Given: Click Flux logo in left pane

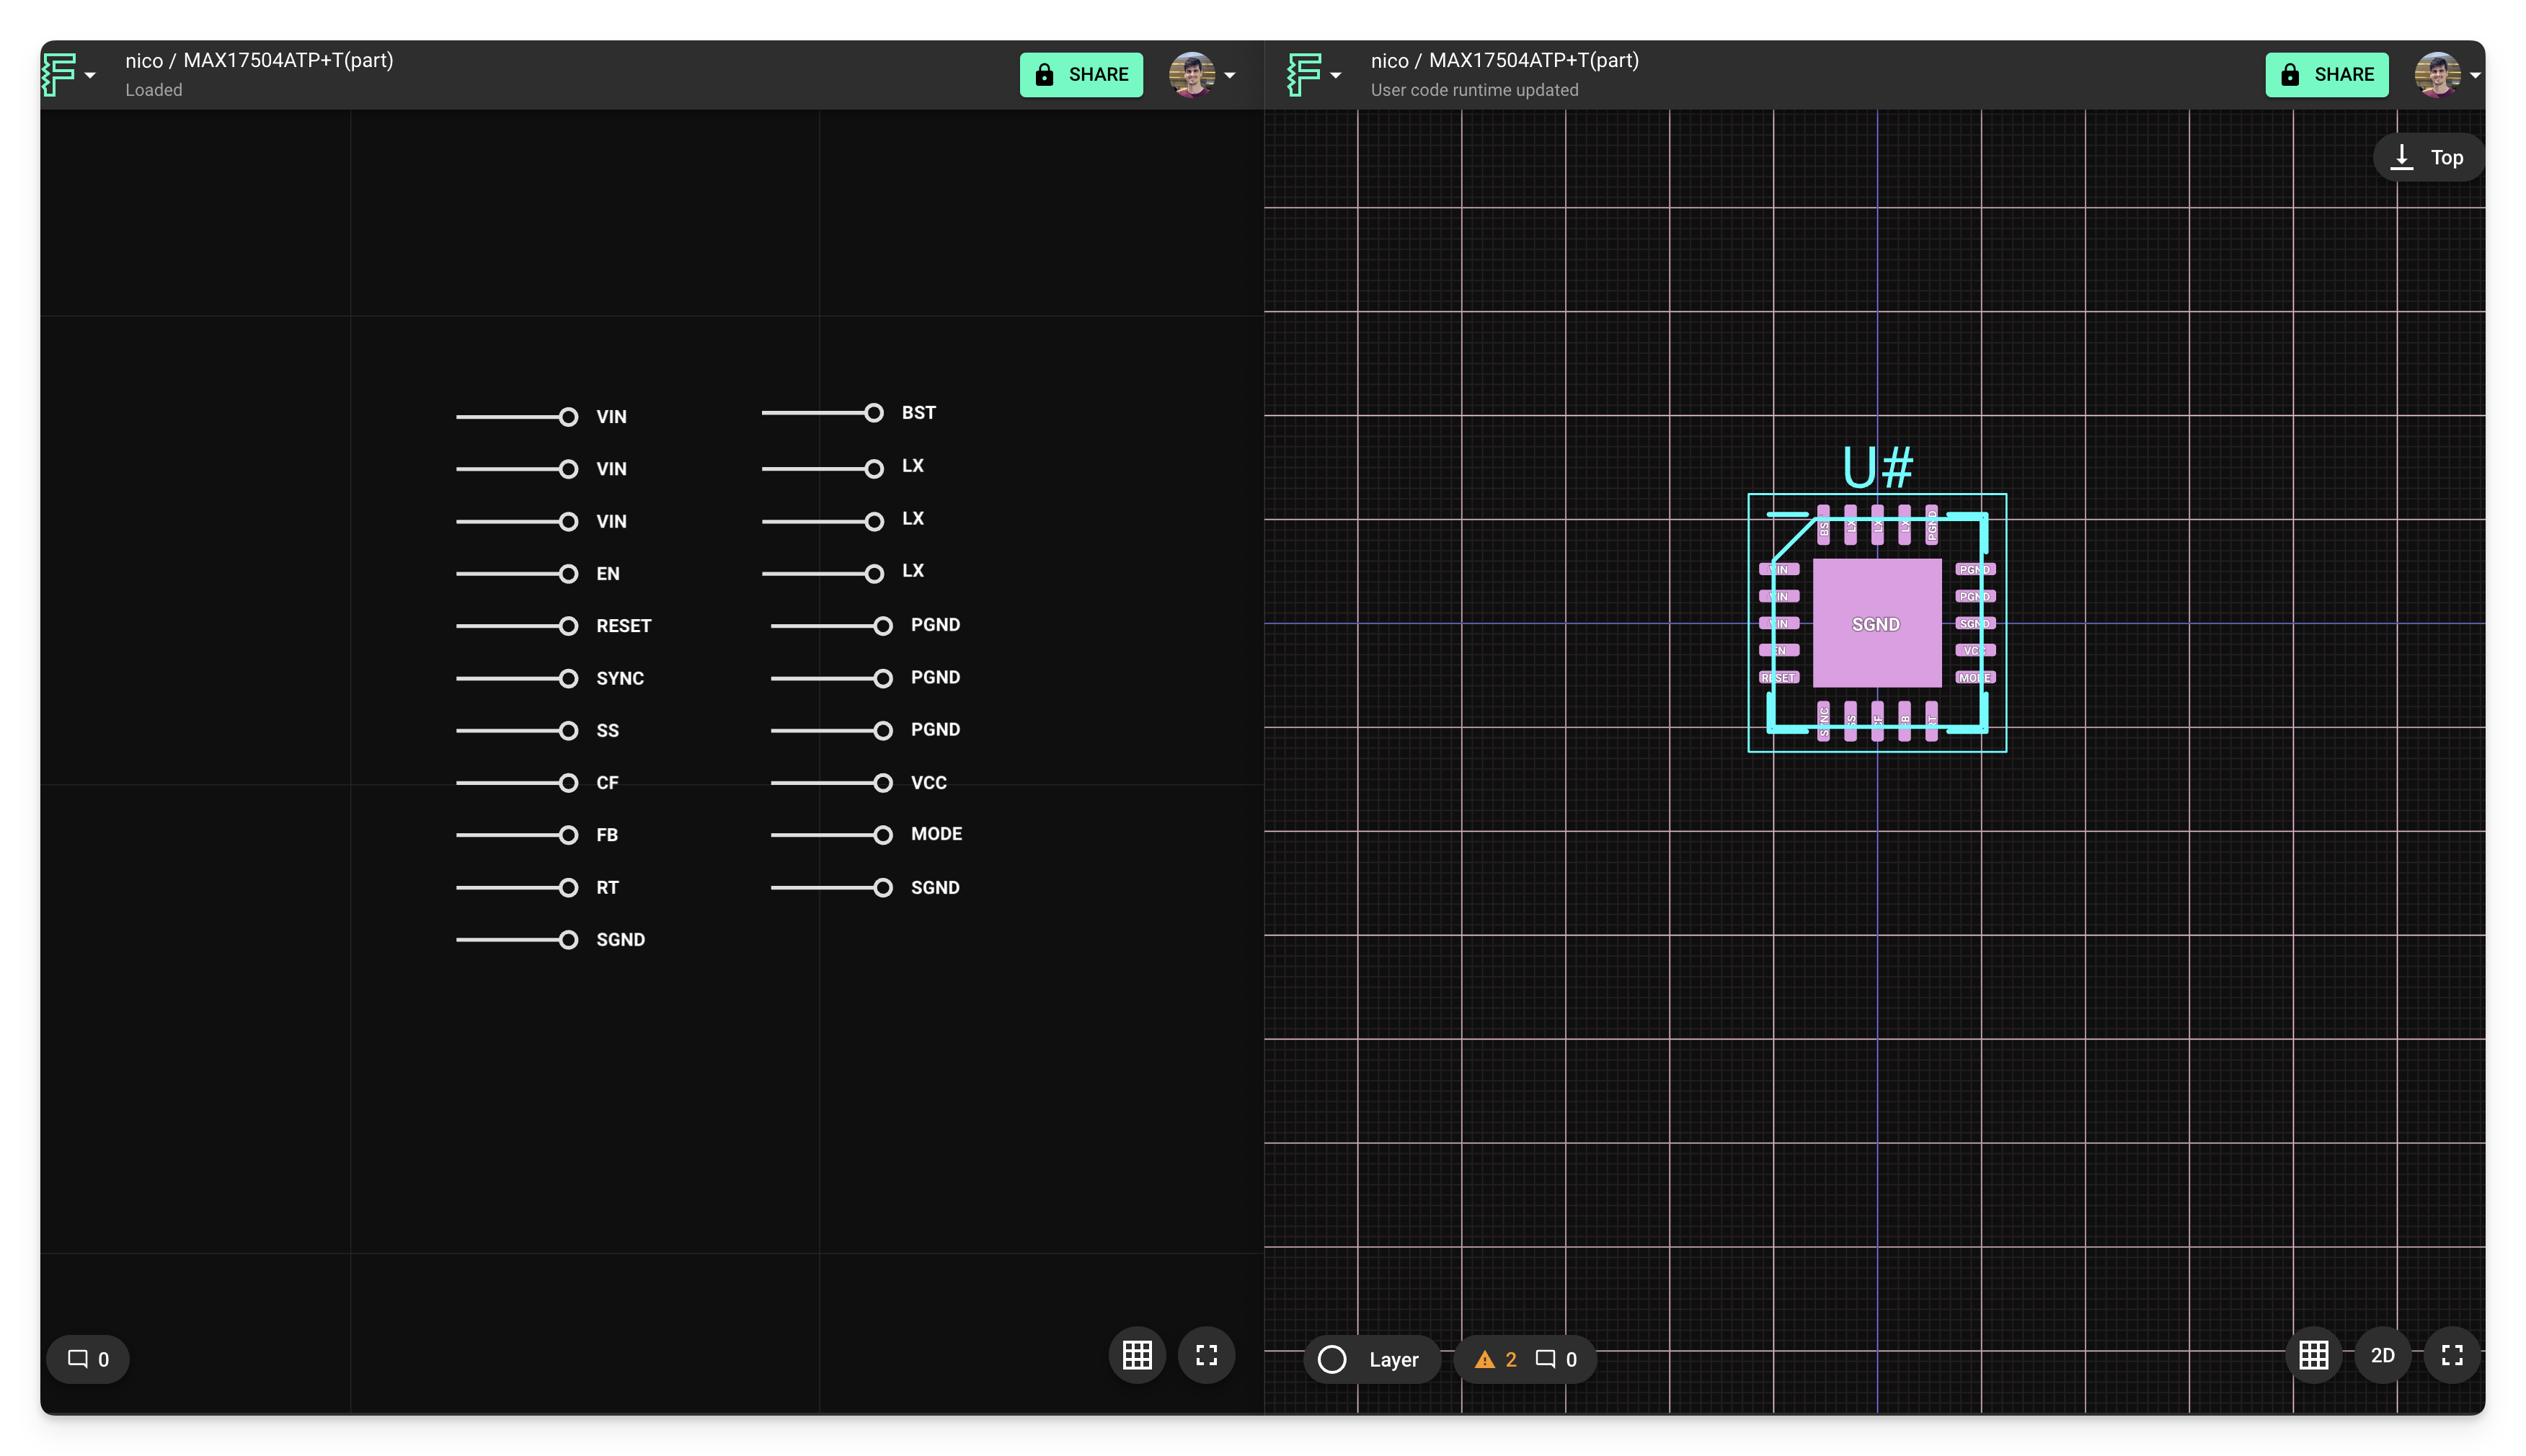Looking at the screenshot, I should (x=59, y=74).
